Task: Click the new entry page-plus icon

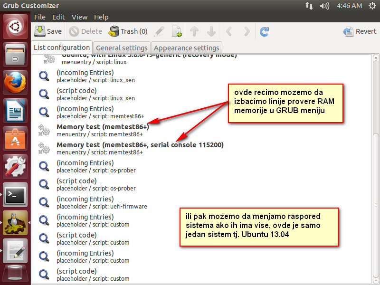Action: 177,31
